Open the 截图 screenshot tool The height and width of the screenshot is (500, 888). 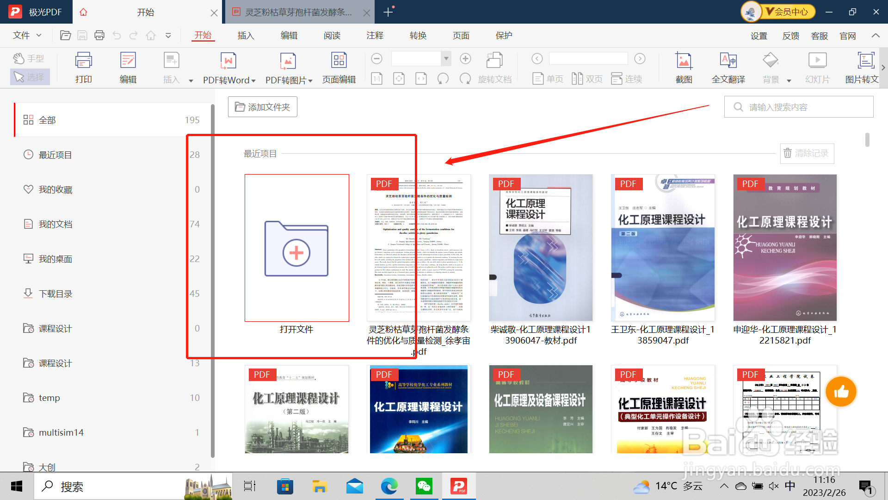(684, 68)
